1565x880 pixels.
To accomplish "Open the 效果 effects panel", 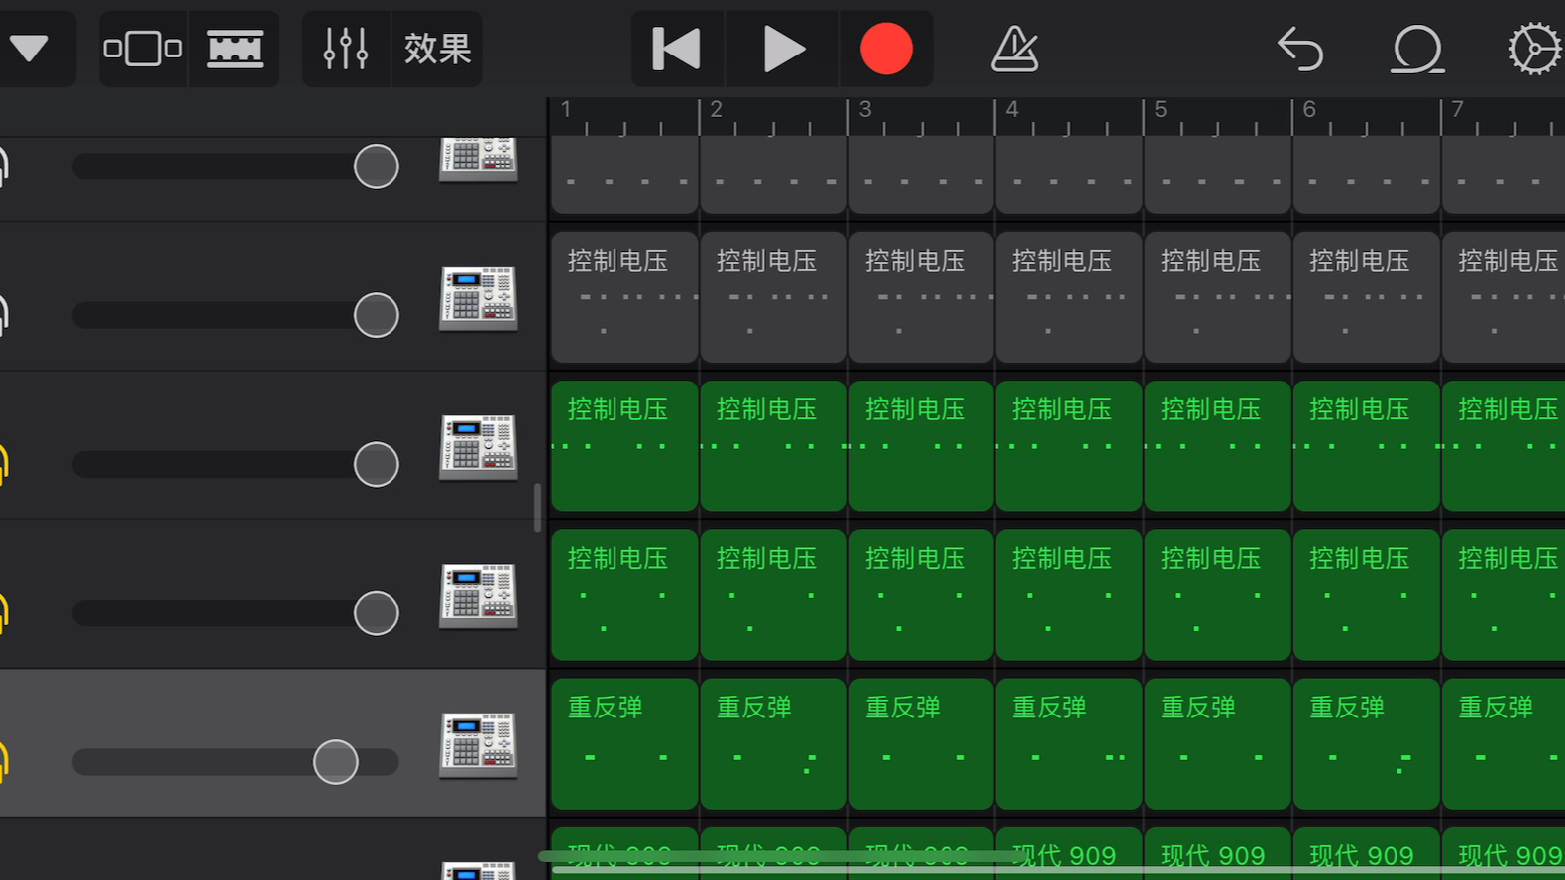I will click(x=437, y=49).
